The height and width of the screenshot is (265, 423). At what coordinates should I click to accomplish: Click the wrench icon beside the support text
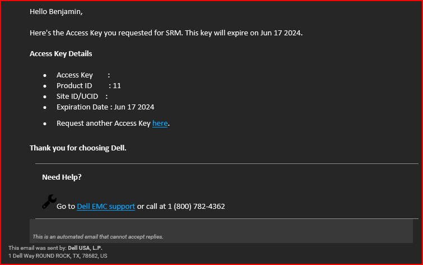[49, 202]
